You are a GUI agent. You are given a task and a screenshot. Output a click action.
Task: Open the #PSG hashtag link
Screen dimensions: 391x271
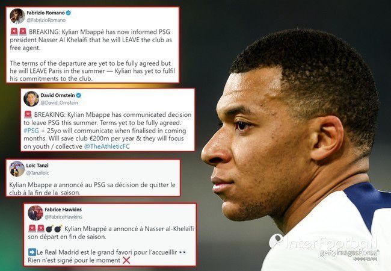[x=31, y=131]
